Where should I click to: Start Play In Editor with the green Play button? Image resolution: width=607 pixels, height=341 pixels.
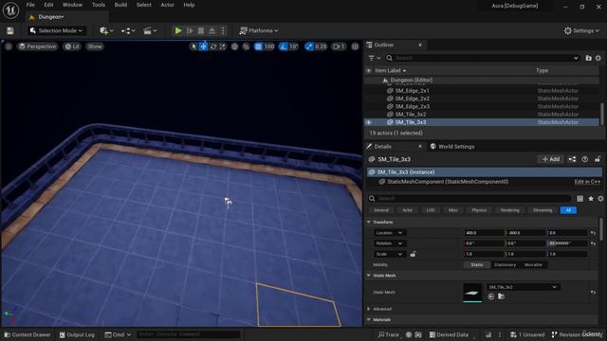(178, 30)
